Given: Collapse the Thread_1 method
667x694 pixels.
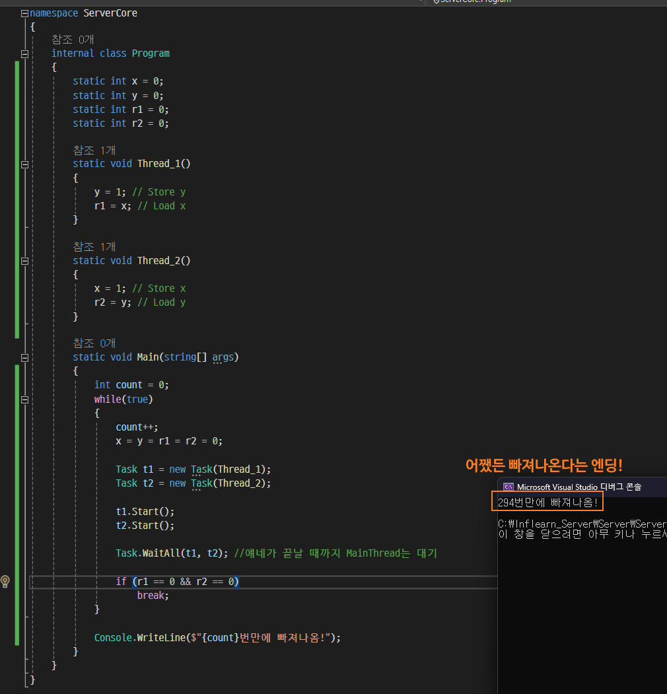Looking at the screenshot, I should 25,164.
